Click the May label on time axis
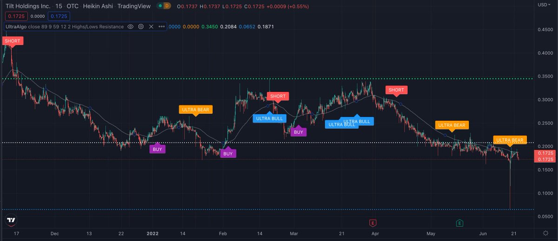 click(431, 233)
